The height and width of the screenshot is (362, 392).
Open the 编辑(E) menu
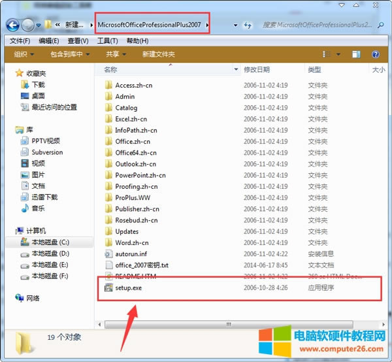point(49,41)
